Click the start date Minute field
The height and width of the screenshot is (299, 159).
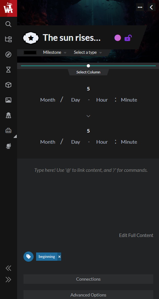(129, 100)
